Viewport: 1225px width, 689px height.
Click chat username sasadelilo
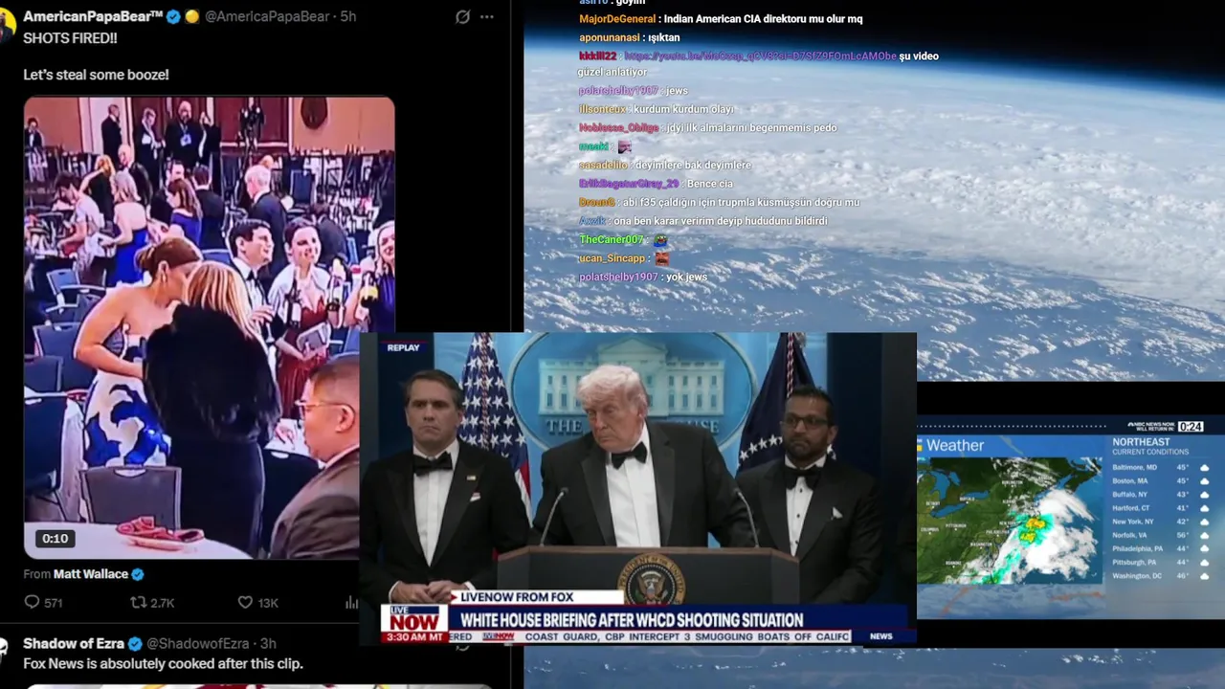click(x=603, y=166)
